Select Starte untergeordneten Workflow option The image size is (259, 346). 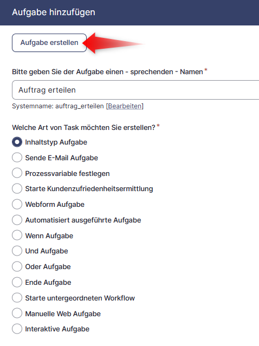click(x=17, y=298)
